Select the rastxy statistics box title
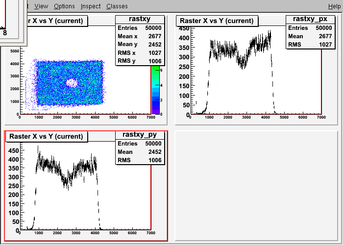This screenshot has height=245, width=343. click(140, 19)
